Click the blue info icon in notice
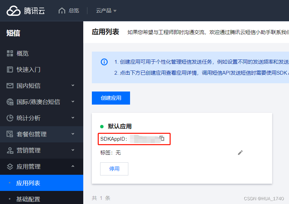289x204 pixels. 104,62
